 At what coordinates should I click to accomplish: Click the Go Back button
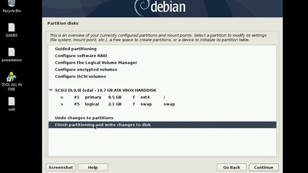[x=231, y=167]
